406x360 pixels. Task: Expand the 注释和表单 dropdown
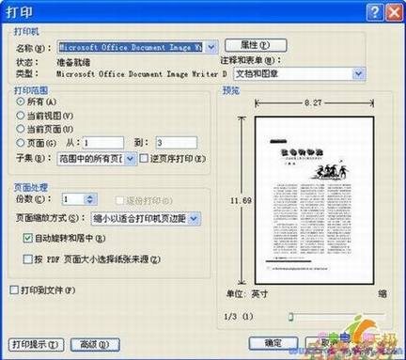click(x=359, y=74)
